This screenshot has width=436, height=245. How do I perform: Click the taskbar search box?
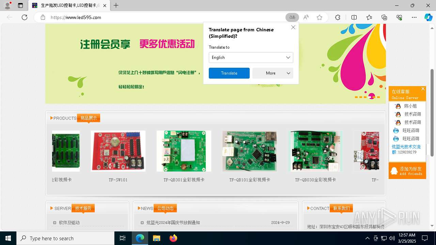(x=65, y=238)
